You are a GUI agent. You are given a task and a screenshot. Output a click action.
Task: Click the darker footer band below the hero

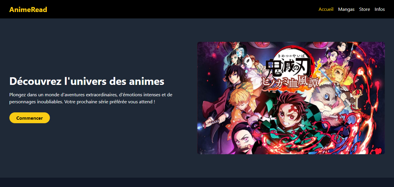[197, 182]
